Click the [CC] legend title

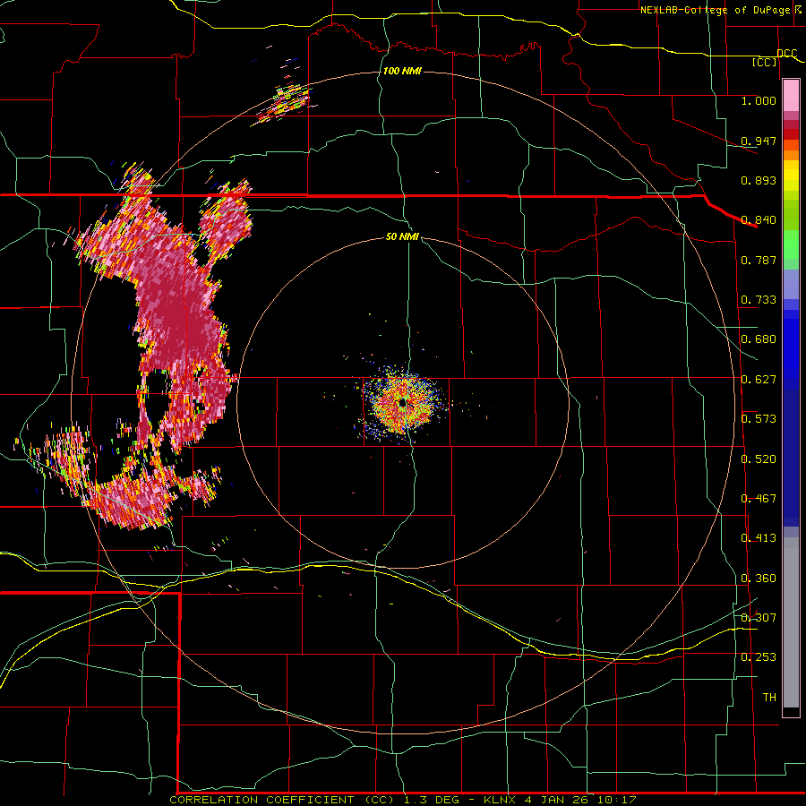[765, 62]
